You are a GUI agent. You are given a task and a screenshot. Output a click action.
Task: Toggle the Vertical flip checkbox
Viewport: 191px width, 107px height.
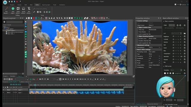pyautogui.click(x=177, y=28)
